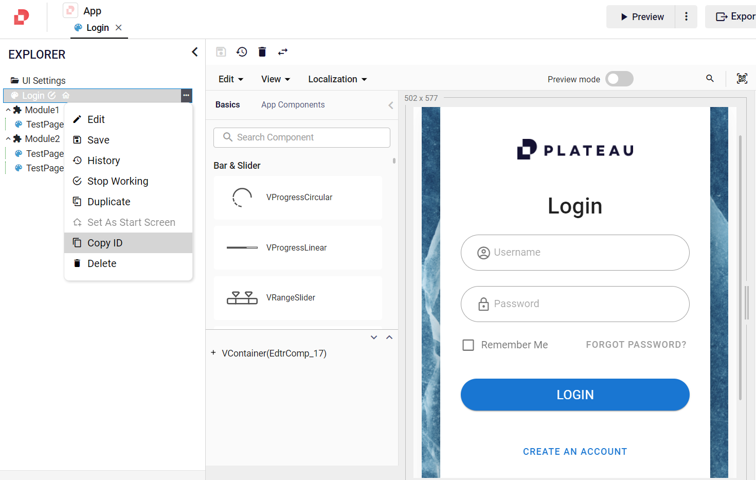Image resolution: width=756 pixels, height=480 pixels.
Task: Collapse the Module1 tree node
Action: click(x=8, y=110)
